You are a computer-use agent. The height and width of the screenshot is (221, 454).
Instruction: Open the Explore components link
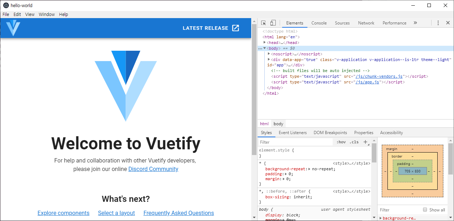coord(63,213)
